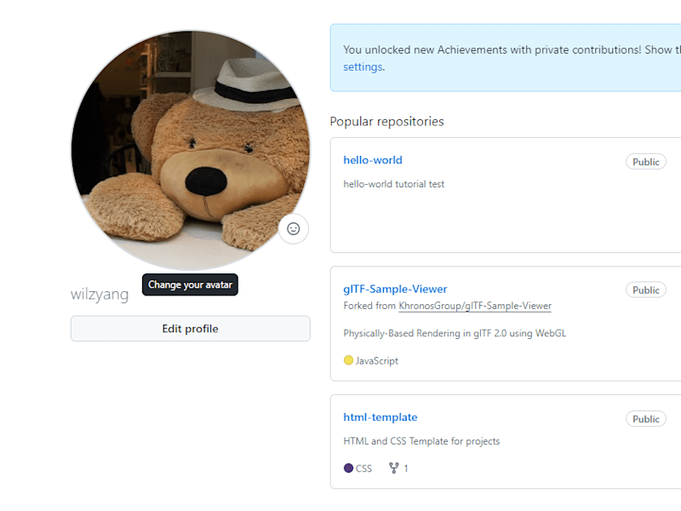
Task: Open the hello-world repository
Action: (373, 160)
